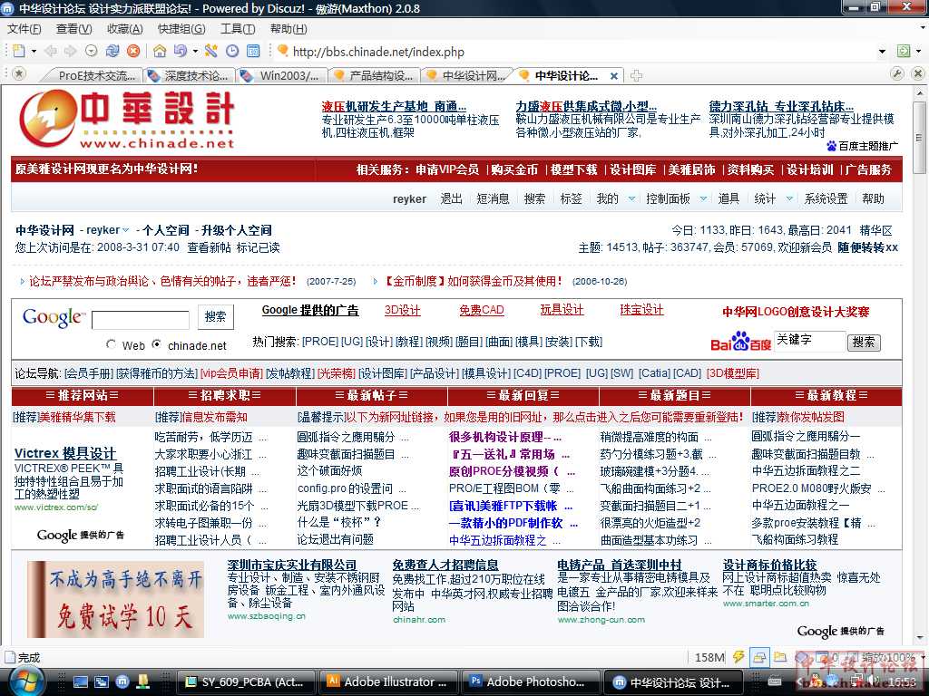The width and height of the screenshot is (929, 696).
Task: Click the Google 搜索 button
Action: [216, 316]
